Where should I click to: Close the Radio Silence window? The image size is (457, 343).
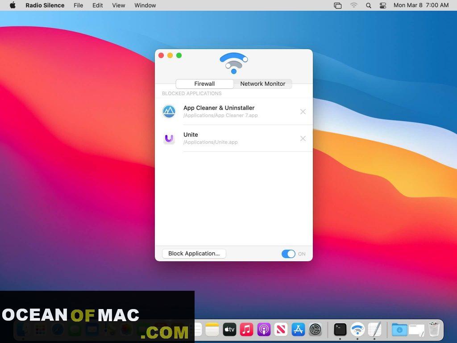click(x=161, y=55)
